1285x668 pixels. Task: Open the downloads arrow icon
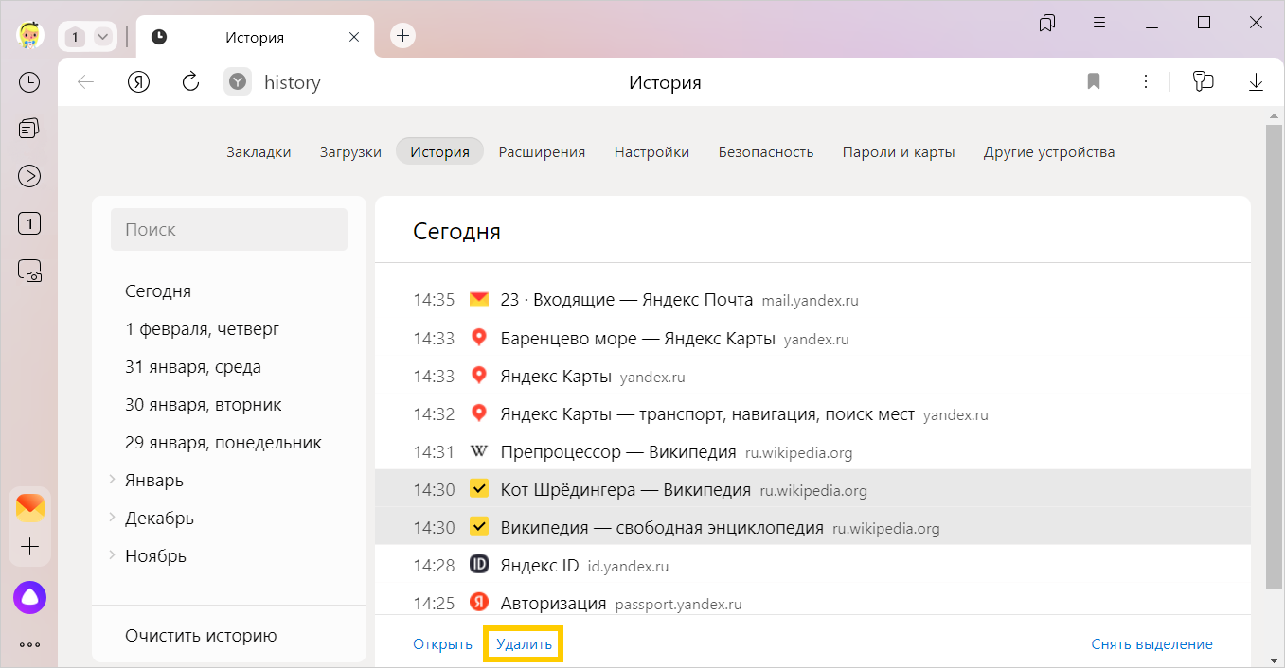point(1256,82)
